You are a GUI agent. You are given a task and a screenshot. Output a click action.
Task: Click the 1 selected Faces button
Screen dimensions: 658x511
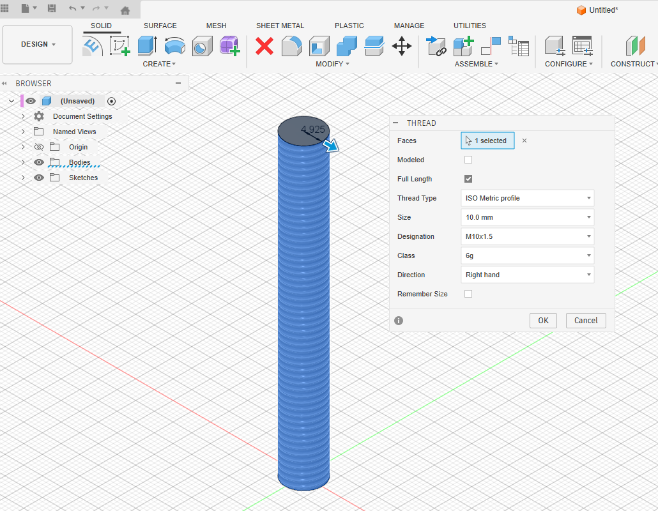[487, 141]
